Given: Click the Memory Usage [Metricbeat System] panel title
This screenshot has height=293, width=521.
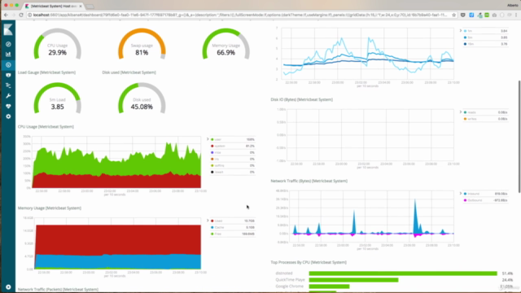Looking at the screenshot, I should pyautogui.click(x=50, y=208).
